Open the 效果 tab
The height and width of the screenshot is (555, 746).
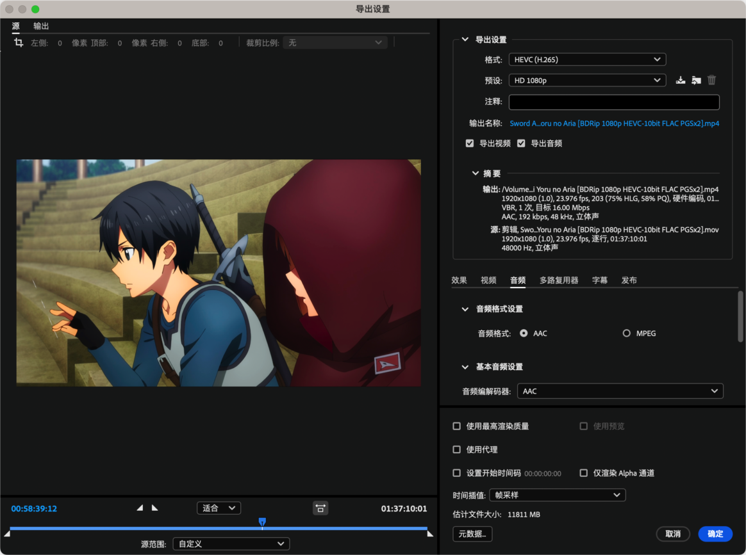(x=459, y=280)
